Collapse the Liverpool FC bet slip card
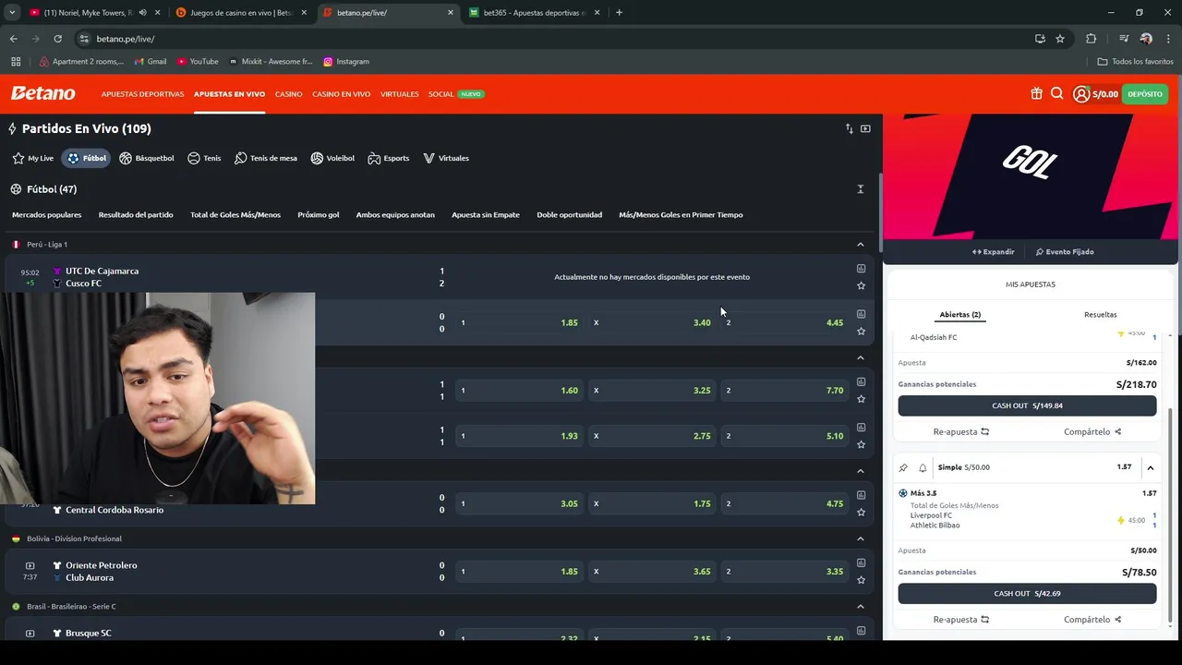 pos(1151,467)
